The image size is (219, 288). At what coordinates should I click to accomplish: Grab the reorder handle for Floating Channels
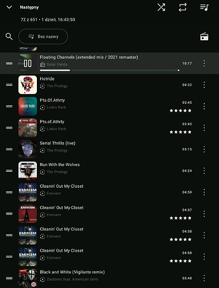pyautogui.click(x=9, y=63)
